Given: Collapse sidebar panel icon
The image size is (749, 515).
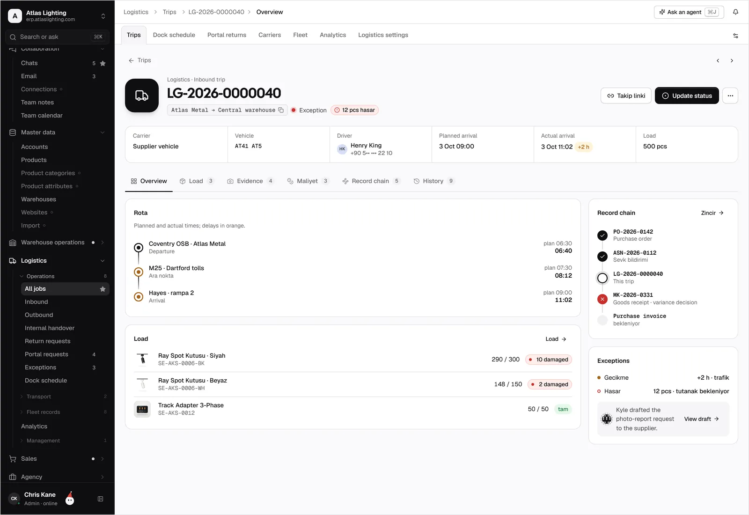Looking at the screenshot, I should coord(100,499).
